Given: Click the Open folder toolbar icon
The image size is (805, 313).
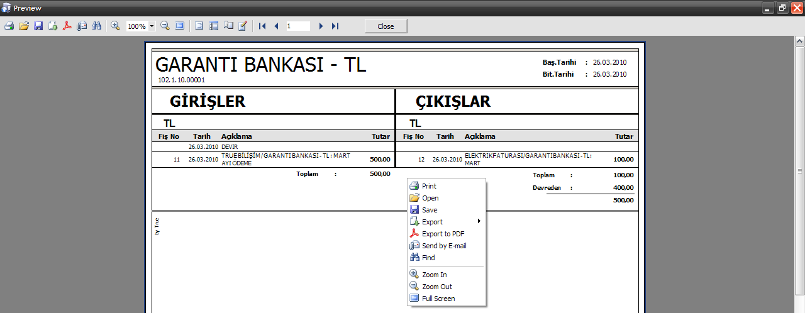Looking at the screenshot, I should [24, 26].
